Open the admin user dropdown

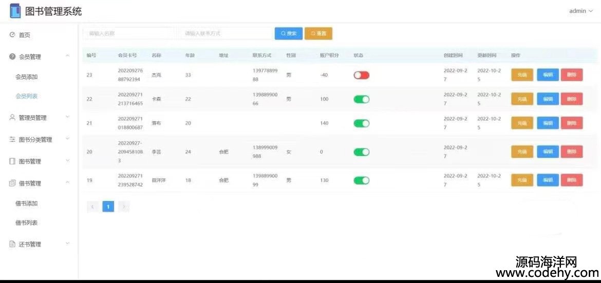pos(580,11)
